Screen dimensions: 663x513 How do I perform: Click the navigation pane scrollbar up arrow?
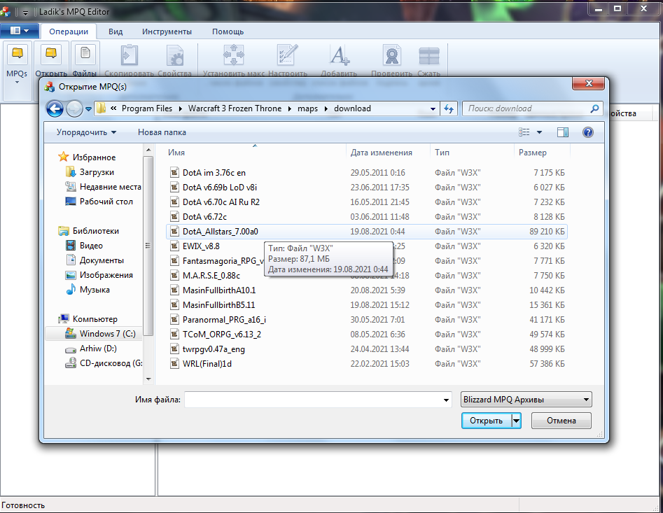pos(148,150)
